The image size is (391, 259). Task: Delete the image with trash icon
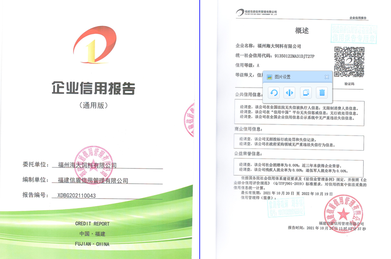(322, 93)
